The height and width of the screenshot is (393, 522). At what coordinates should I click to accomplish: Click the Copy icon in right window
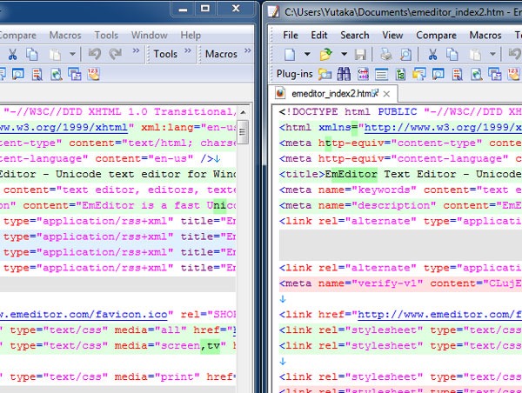tap(452, 54)
